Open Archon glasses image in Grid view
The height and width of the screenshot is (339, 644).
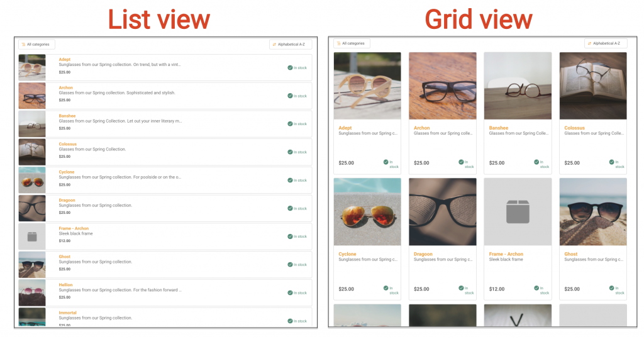pos(442,86)
